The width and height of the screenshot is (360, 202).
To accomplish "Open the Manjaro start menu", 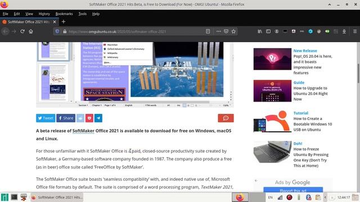I will coord(4,197).
